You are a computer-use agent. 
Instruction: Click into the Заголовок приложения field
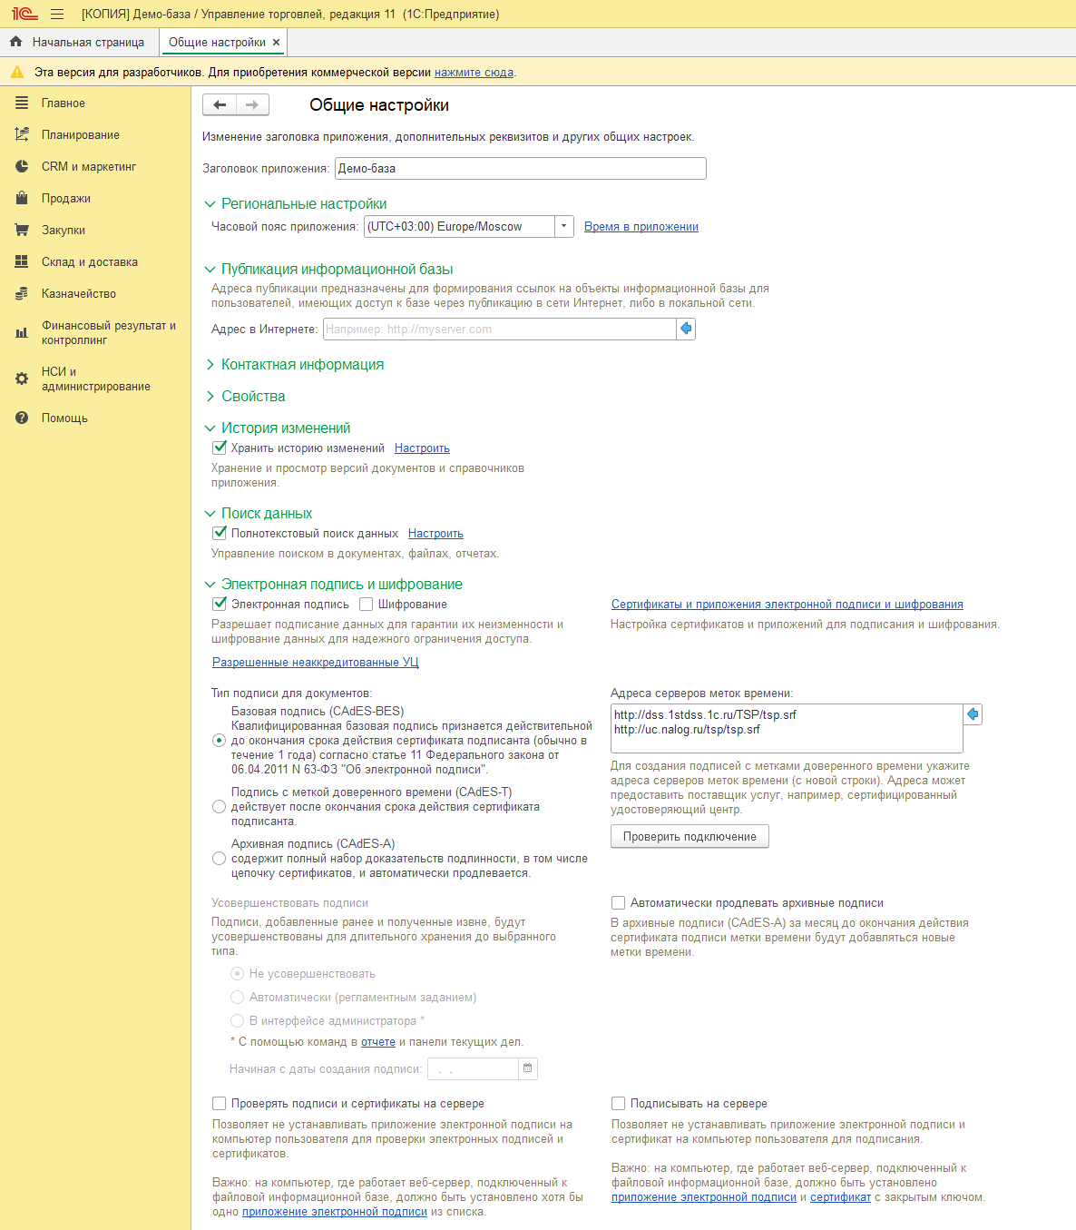[x=521, y=168]
